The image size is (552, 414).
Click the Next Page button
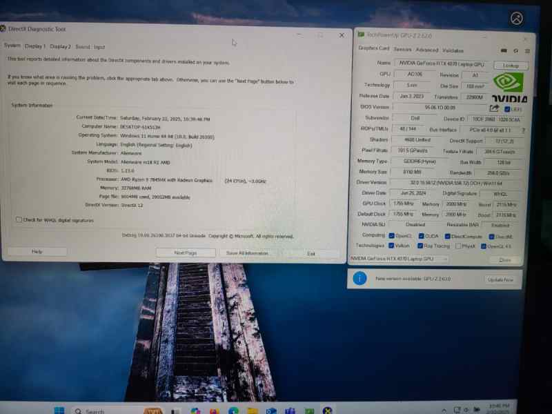tap(186, 253)
